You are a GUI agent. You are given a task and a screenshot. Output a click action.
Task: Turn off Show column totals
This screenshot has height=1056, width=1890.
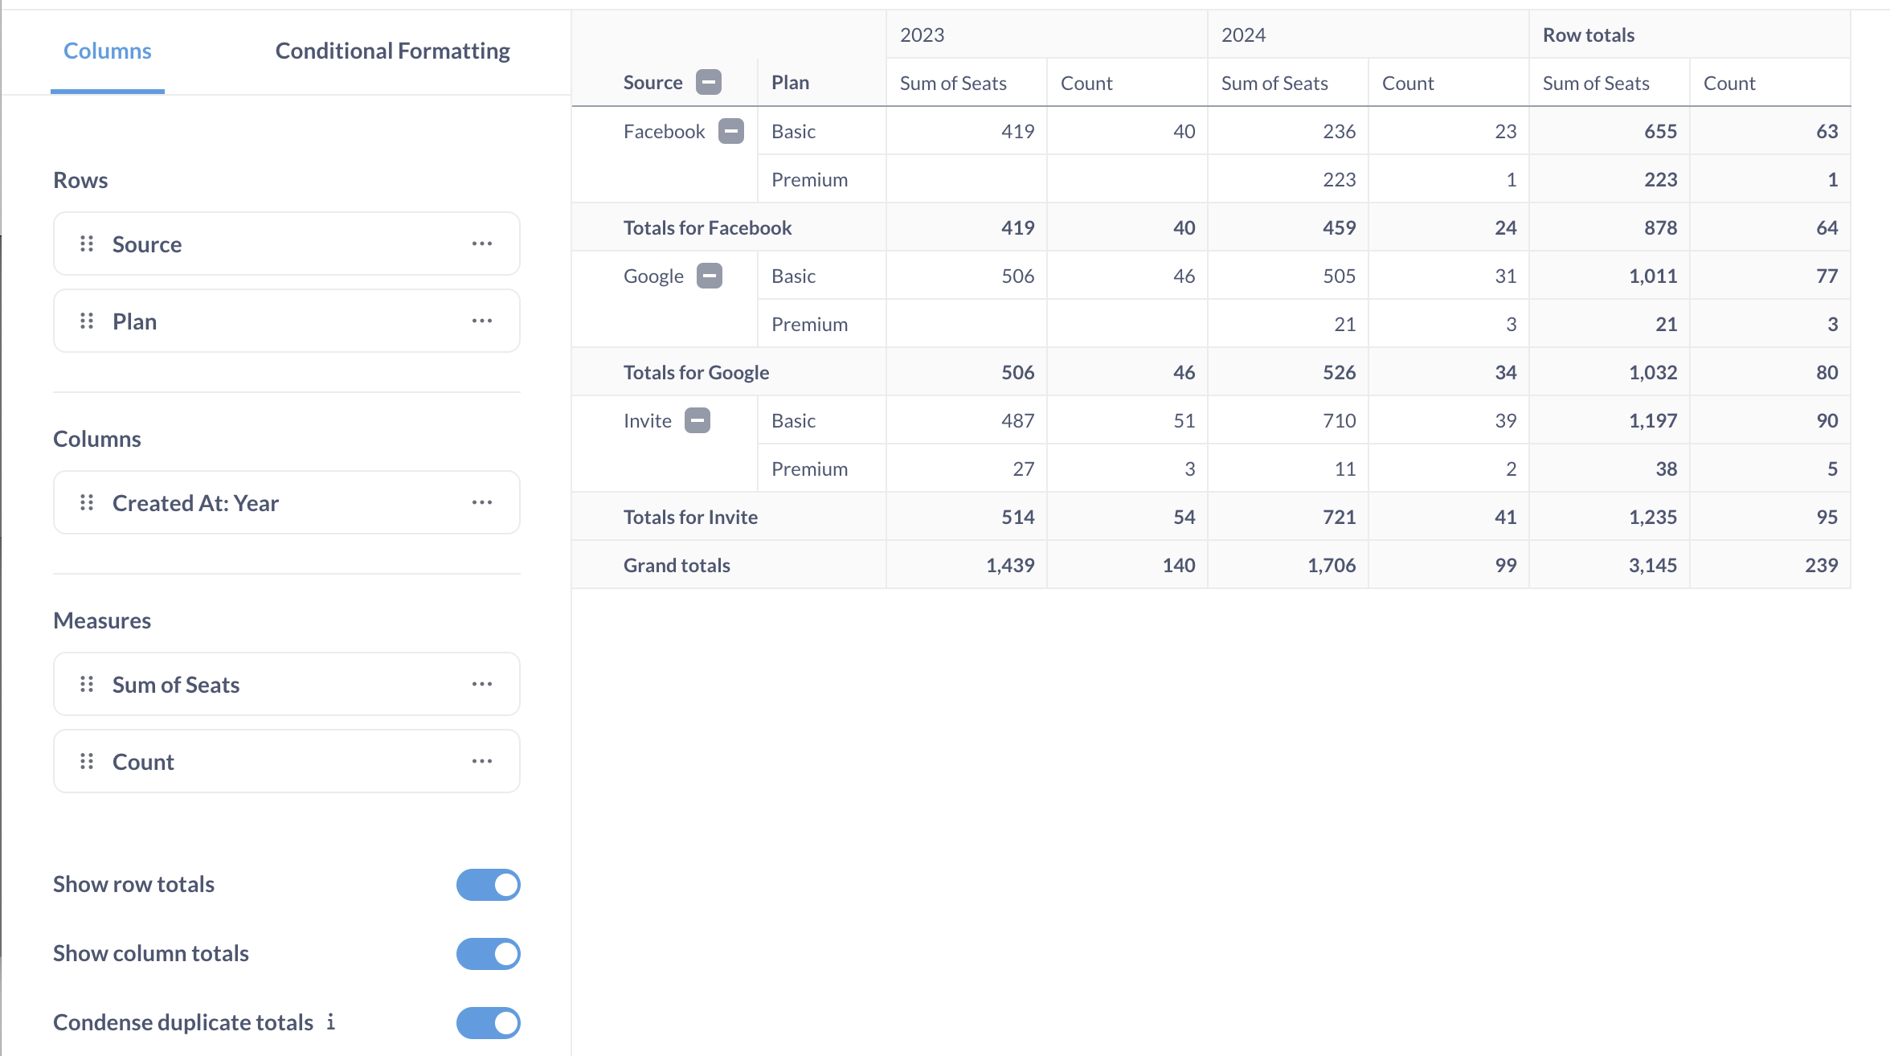(488, 954)
